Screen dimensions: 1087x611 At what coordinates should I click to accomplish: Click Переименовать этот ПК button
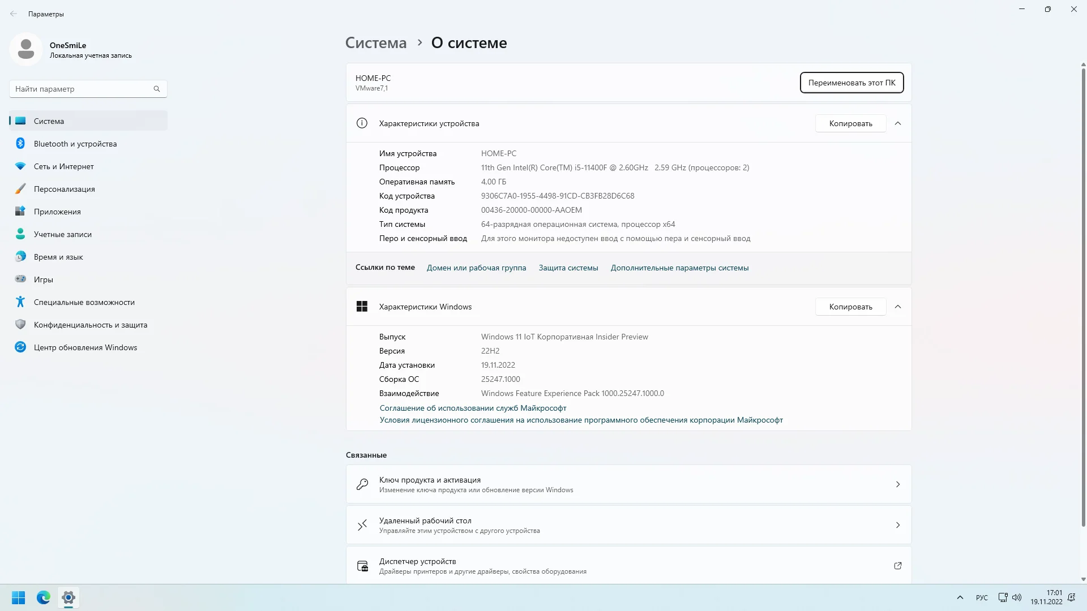851,83
